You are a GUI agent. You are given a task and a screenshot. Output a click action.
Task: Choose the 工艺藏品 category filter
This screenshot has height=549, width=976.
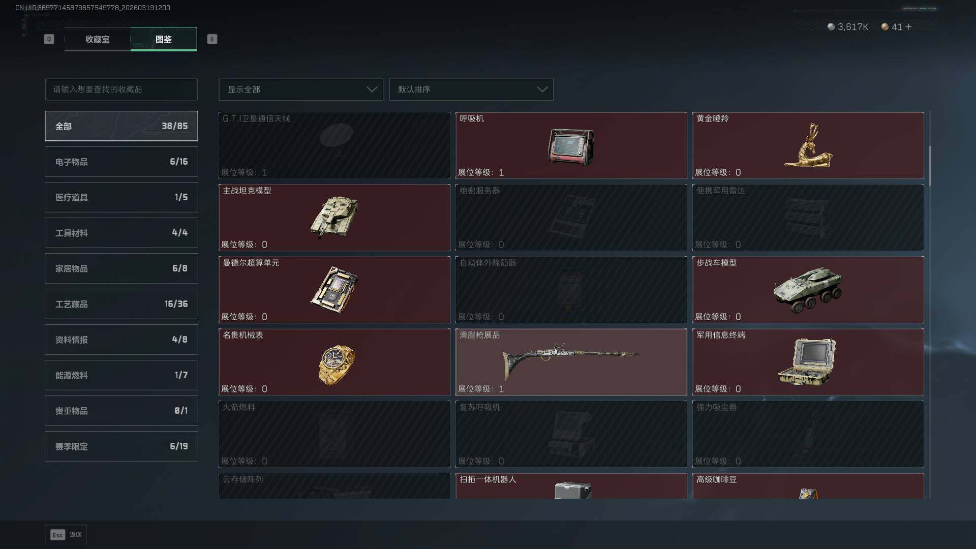pos(121,304)
